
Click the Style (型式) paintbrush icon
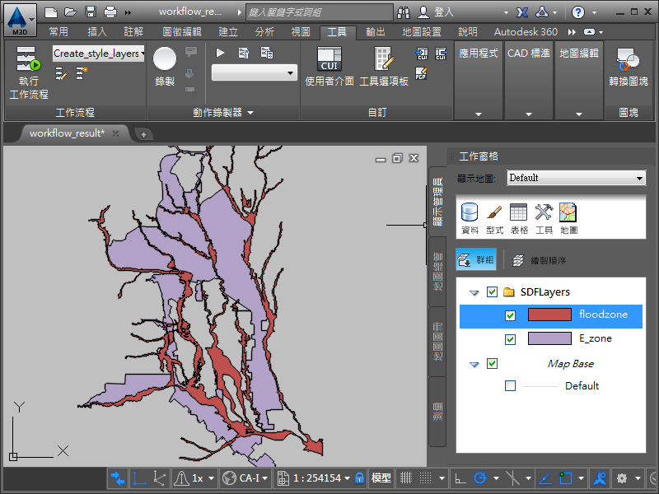[494, 212]
